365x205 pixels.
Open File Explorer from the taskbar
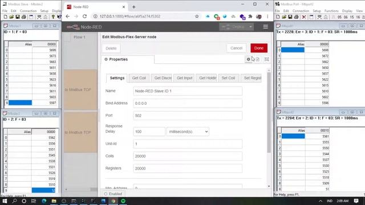[x=54, y=201]
